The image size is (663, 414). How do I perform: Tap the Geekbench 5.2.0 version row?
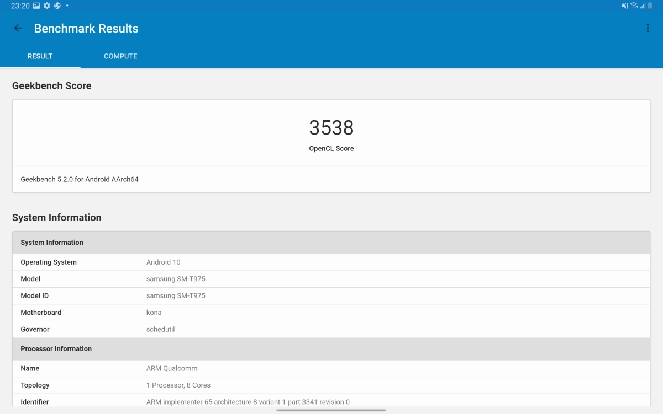(331, 179)
